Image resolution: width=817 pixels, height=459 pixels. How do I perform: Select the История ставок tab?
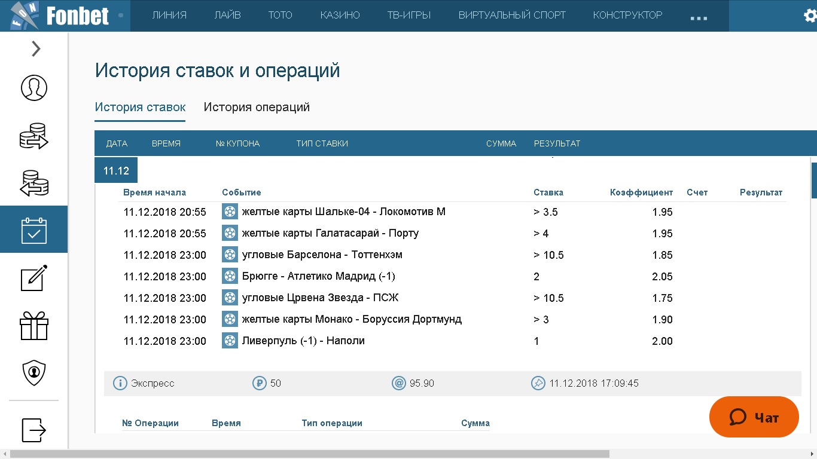(x=140, y=108)
